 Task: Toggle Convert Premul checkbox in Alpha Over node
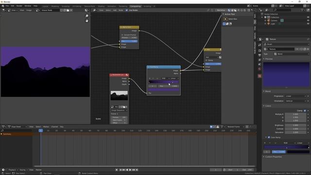(122, 35)
